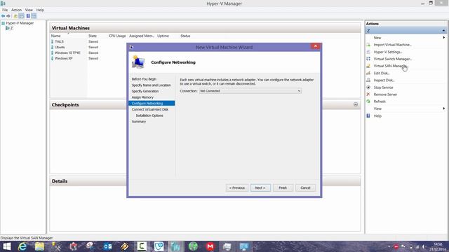Image resolution: width=449 pixels, height=252 pixels.
Task: Sort by the Uptime column header
Action: point(163,36)
